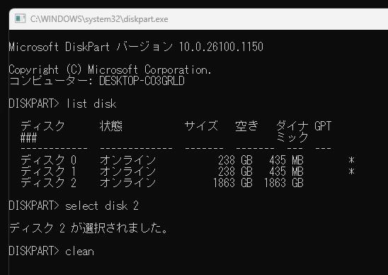Click the 435 MB free value of disk 1

pos(286,172)
